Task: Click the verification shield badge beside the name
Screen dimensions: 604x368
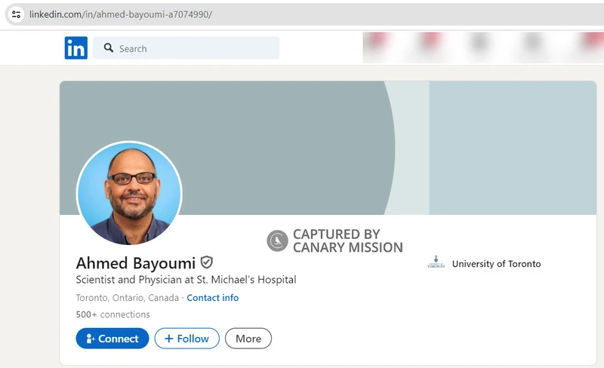Action: 207,262
